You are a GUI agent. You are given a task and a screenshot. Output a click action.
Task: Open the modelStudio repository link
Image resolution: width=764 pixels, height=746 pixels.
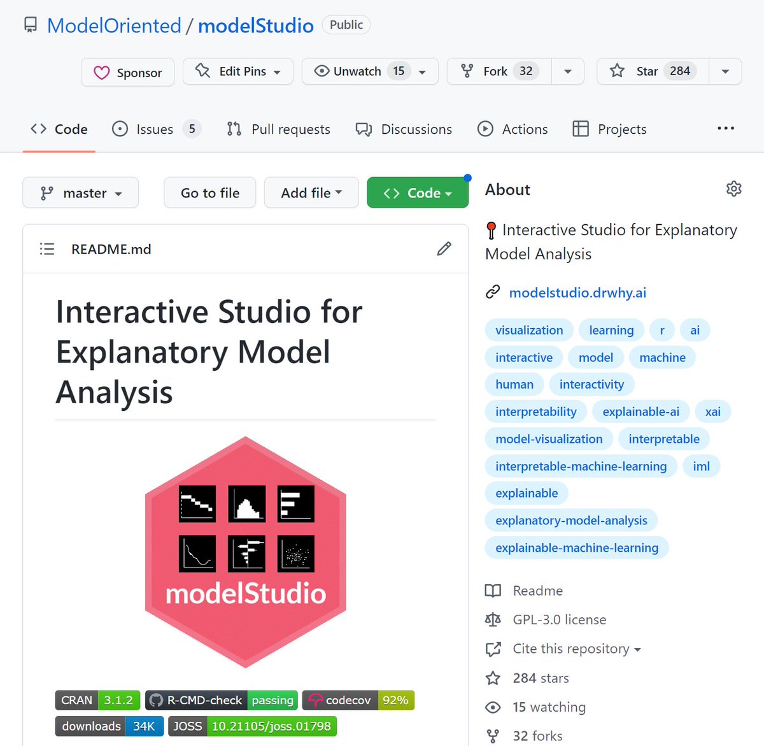(x=256, y=25)
